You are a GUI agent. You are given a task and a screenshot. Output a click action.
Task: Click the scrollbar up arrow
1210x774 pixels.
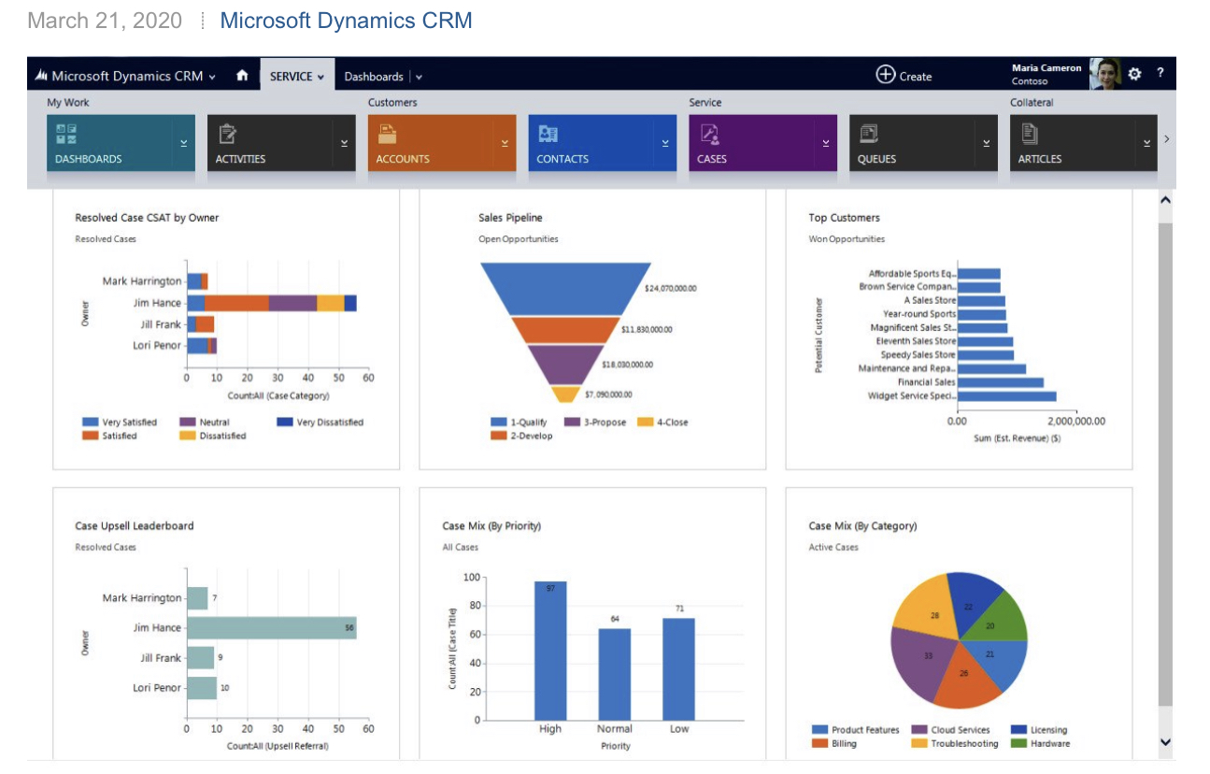1166,200
